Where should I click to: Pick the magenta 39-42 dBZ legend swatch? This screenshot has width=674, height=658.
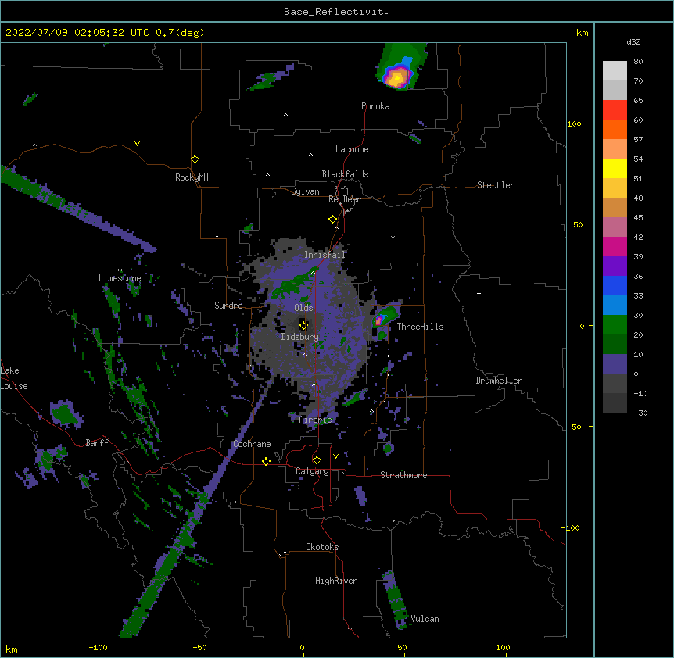pyautogui.click(x=615, y=246)
